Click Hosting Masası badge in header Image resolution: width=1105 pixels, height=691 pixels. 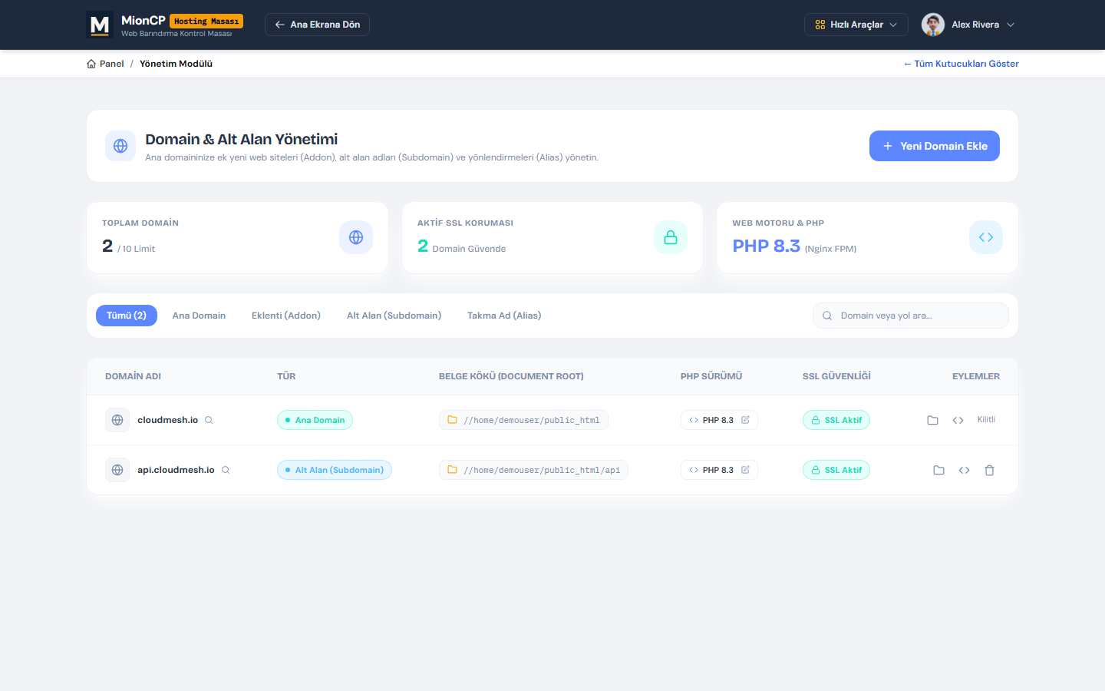click(206, 21)
